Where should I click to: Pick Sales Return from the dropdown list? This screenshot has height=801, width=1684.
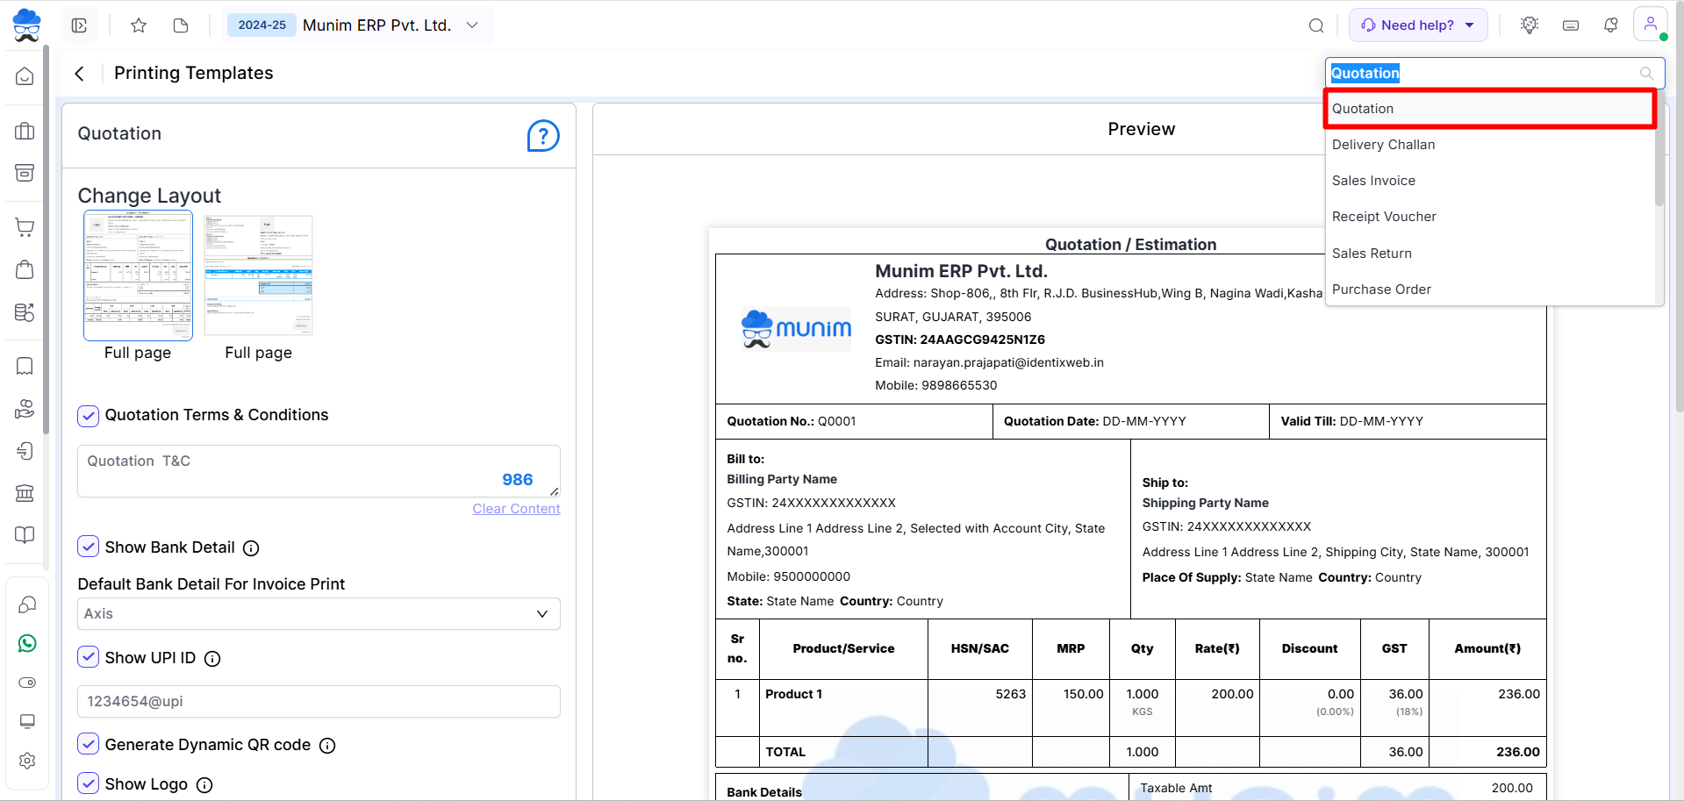[1489, 254]
